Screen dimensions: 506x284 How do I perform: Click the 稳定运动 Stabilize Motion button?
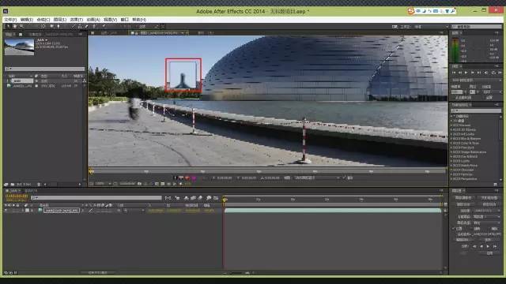(x=489, y=204)
